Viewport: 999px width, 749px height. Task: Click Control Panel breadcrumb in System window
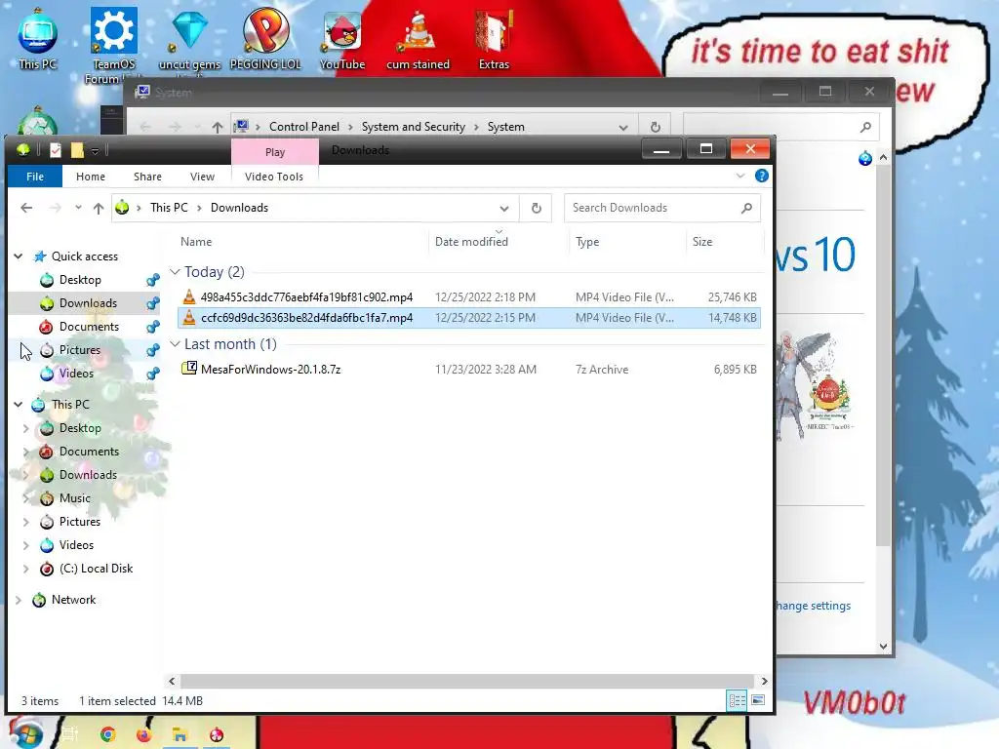coord(304,127)
